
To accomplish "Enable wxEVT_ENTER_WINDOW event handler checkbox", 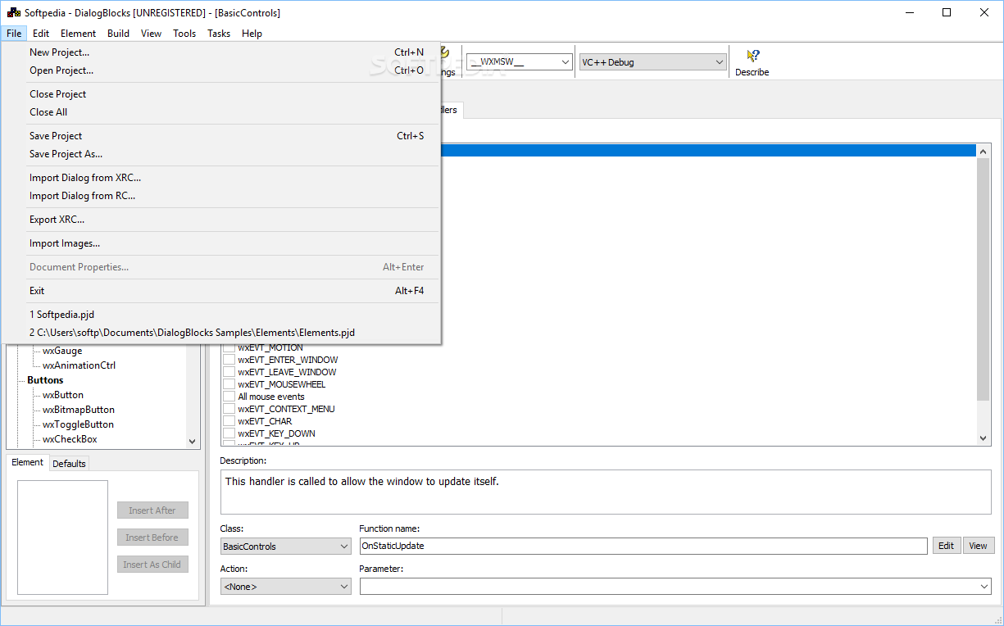I will tap(229, 360).
